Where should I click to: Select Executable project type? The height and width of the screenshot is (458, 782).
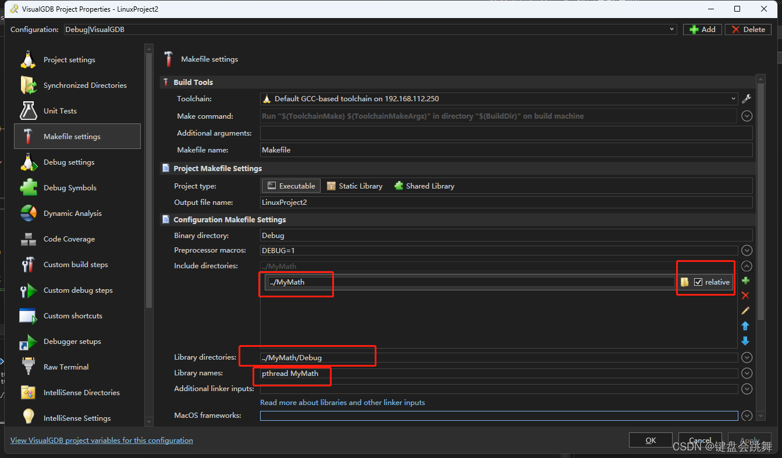[x=292, y=186]
